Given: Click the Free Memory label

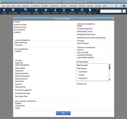Looking at the screenshot, I should coord(82,84).
